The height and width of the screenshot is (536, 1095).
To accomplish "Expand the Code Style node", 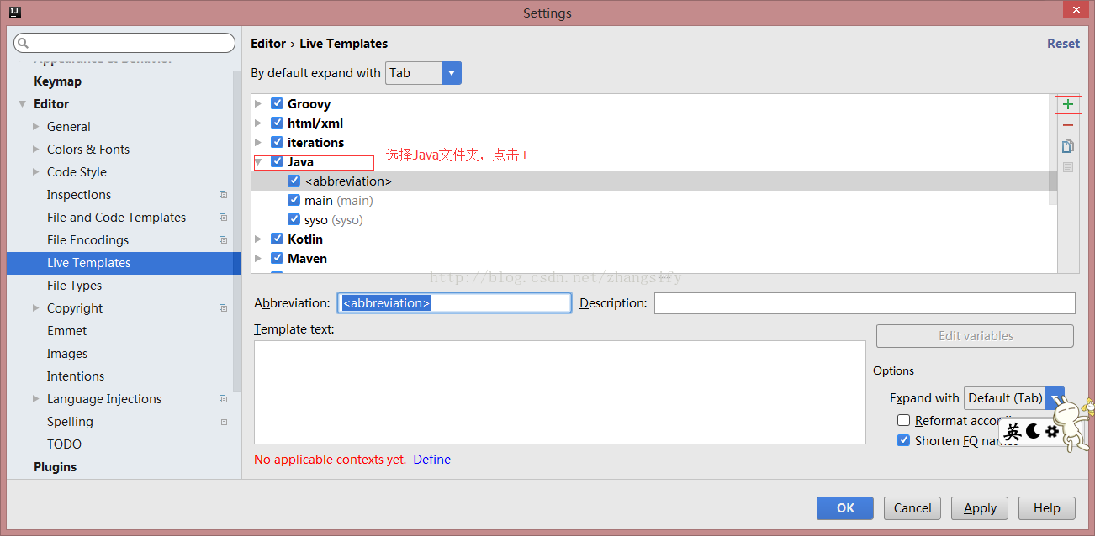I will pos(36,172).
